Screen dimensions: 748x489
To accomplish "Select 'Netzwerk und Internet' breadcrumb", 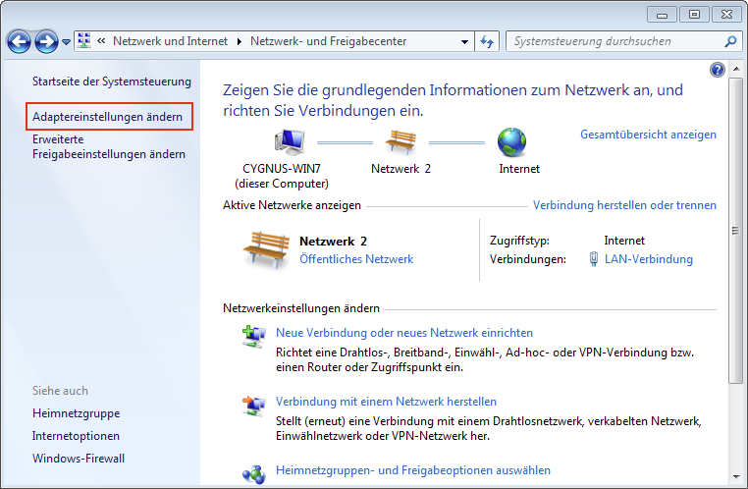I will point(170,41).
